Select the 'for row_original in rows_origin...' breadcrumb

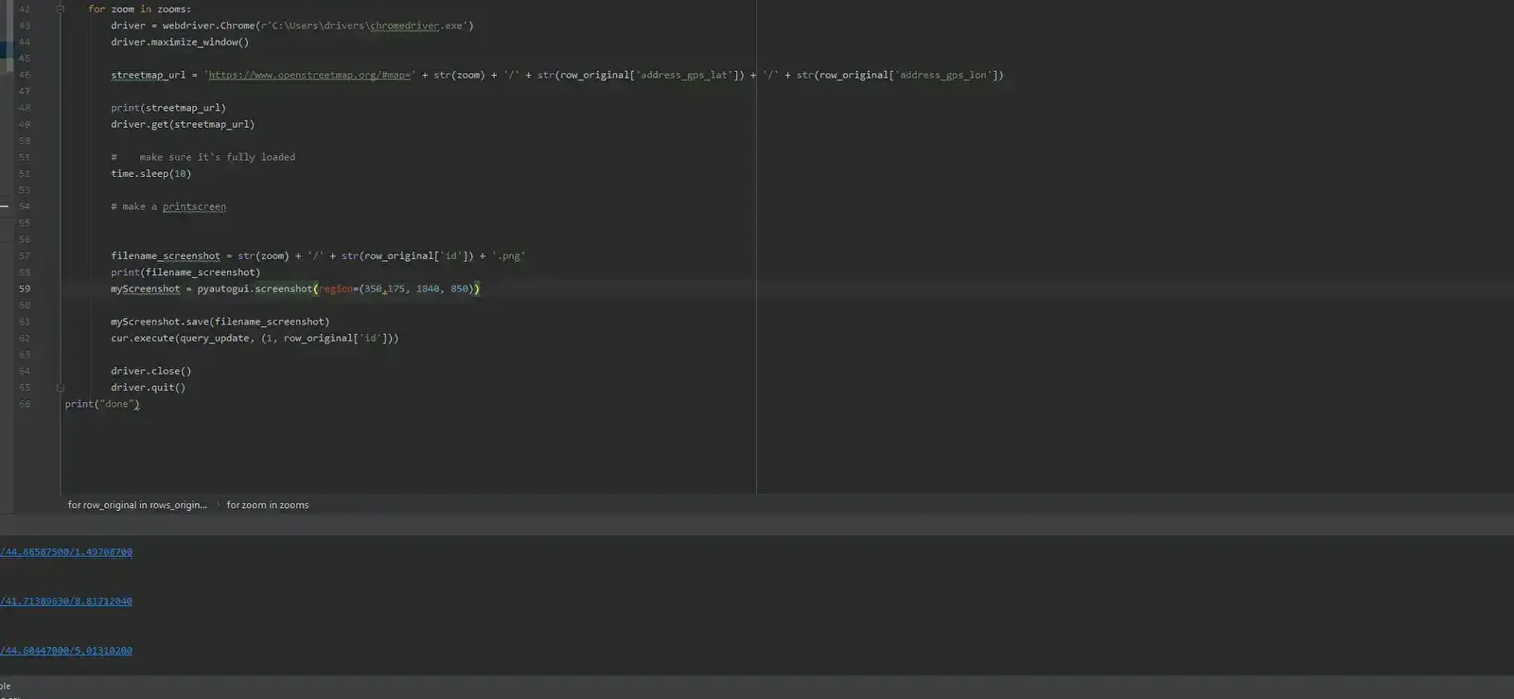(137, 505)
